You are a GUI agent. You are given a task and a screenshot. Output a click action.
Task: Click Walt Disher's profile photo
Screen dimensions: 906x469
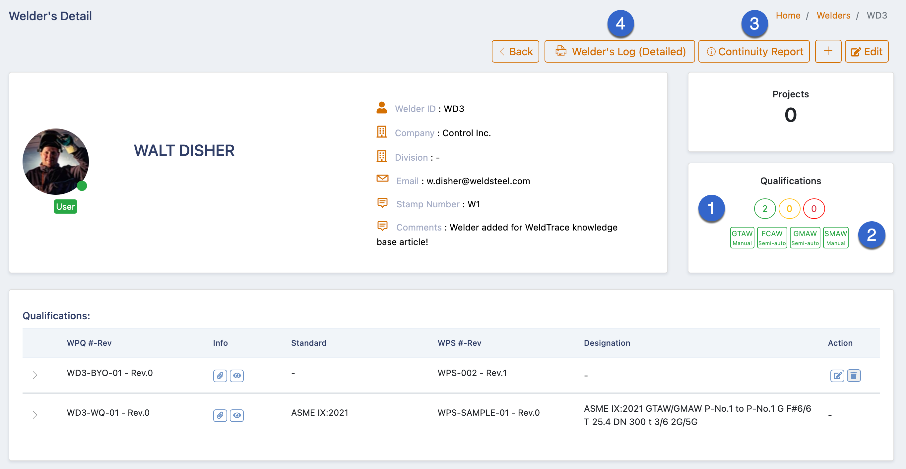coord(56,161)
